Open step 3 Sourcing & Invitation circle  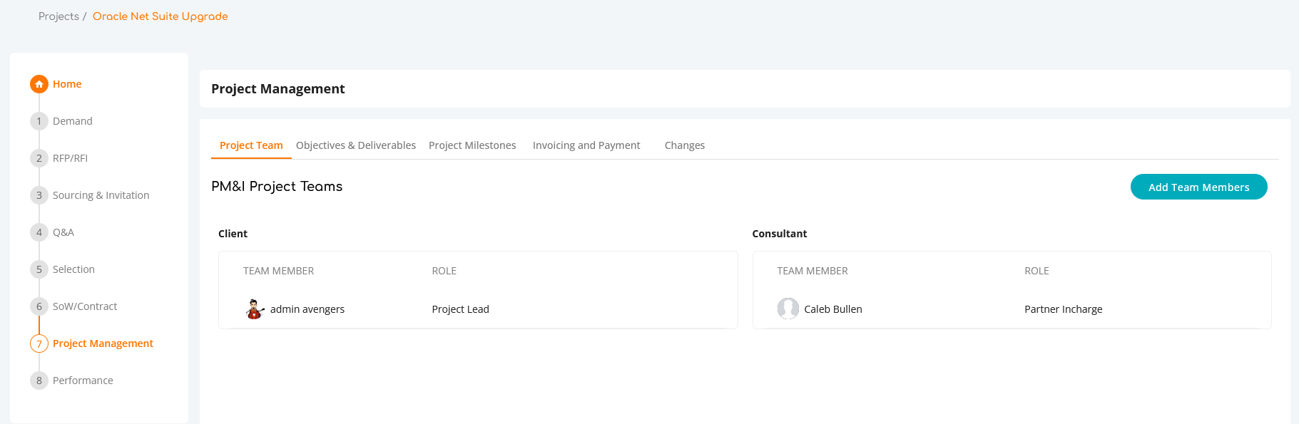coord(39,195)
